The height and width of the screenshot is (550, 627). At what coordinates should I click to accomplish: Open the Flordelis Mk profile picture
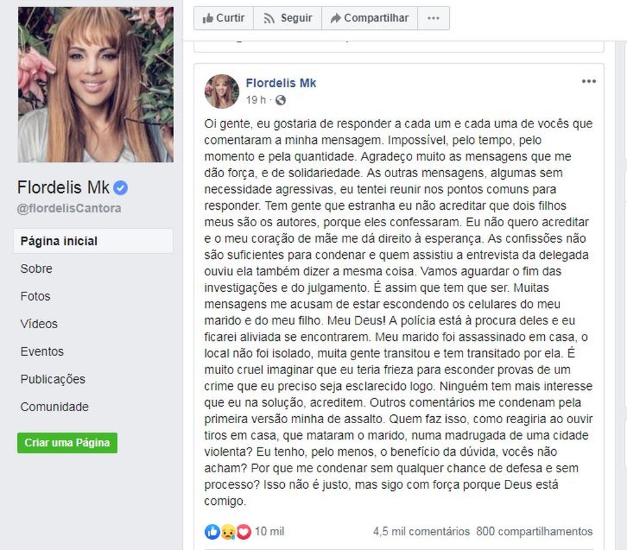click(95, 83)
